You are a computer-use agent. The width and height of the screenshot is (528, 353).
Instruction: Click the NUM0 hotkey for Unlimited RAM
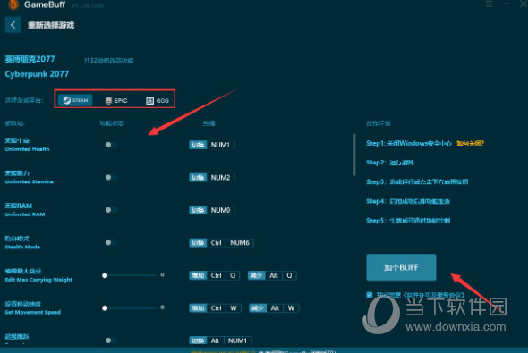(x=220, y=210)
